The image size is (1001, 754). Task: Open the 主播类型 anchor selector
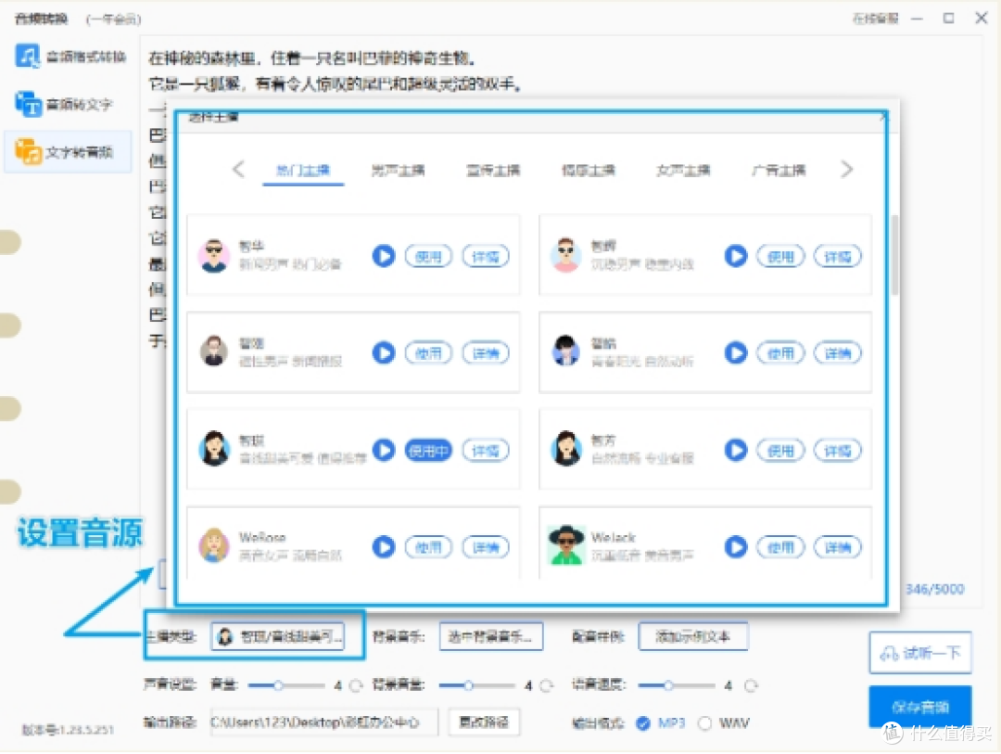point(277,636)
